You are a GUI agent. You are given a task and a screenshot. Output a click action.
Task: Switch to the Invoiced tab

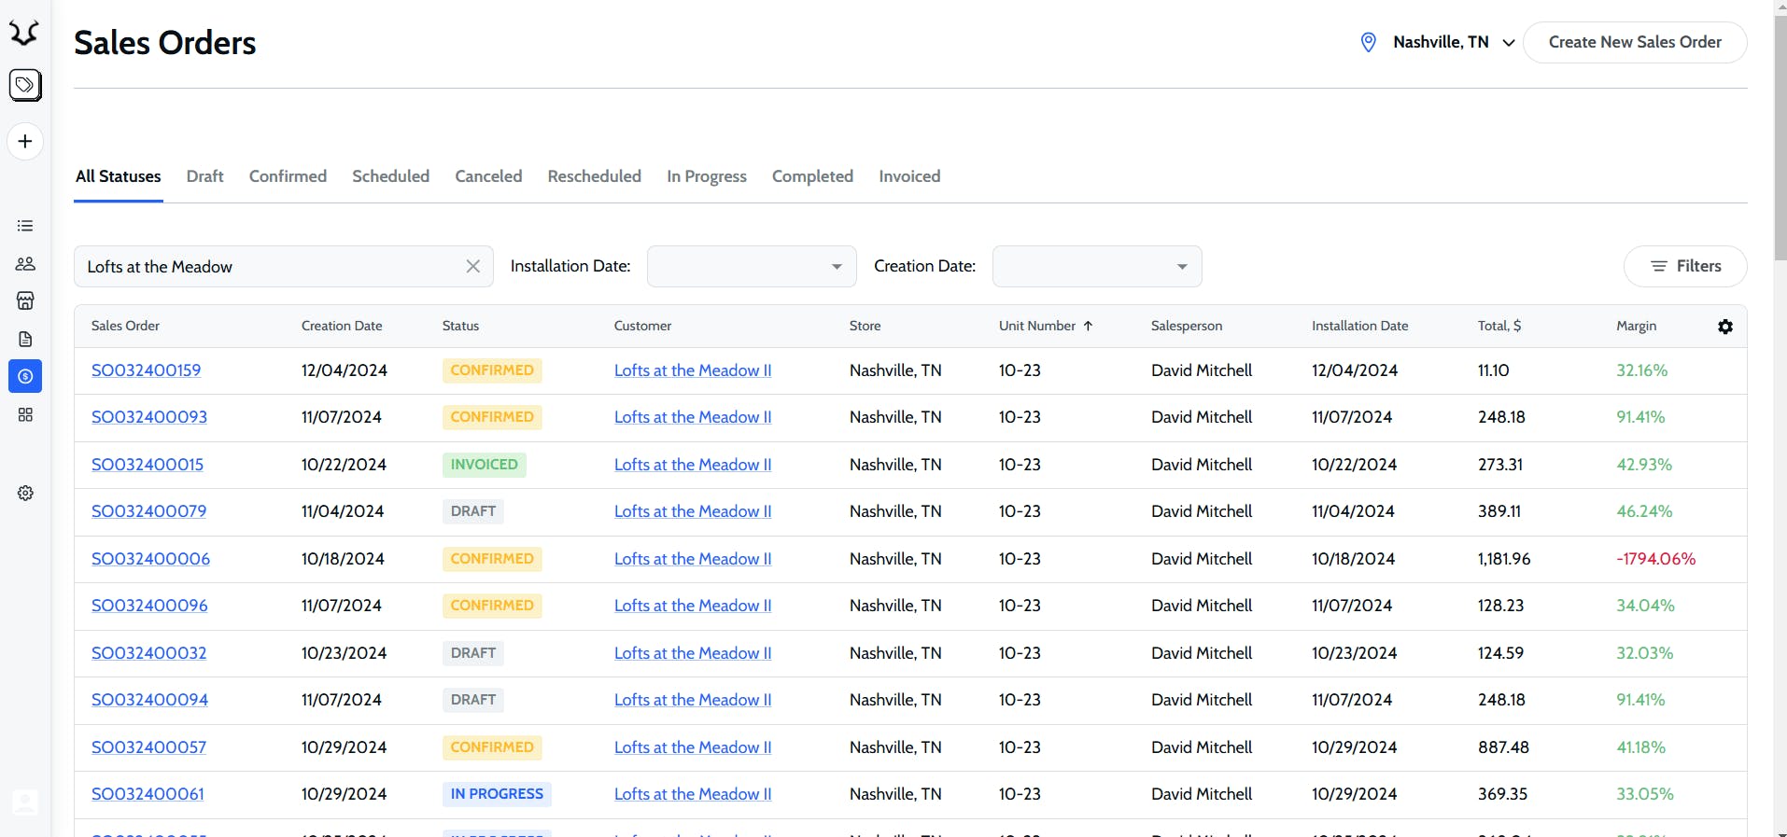909,176
